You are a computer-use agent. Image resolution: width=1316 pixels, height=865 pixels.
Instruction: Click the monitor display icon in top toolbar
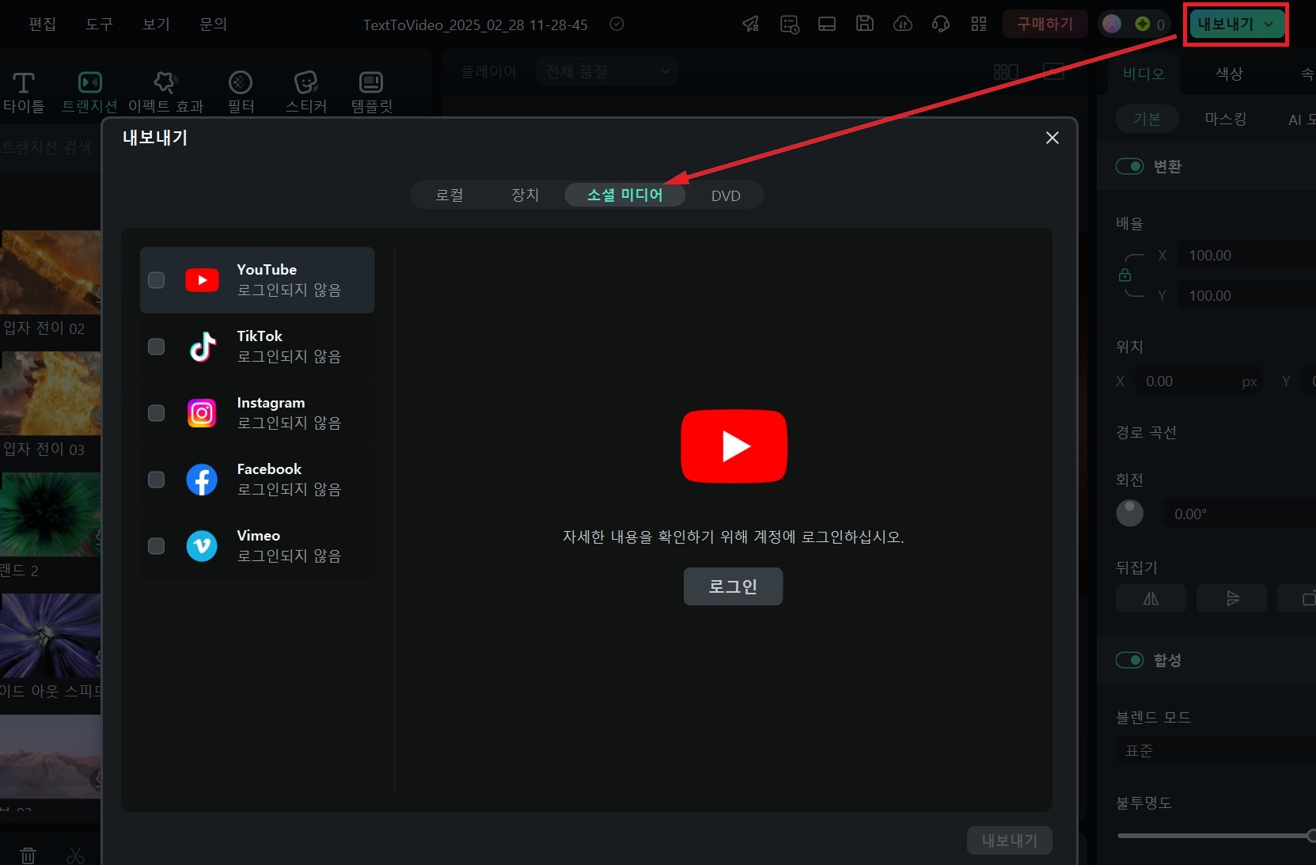click(x=827, y=24)
